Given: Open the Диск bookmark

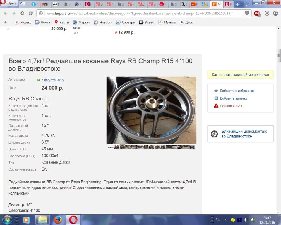Looking at the screenshot, I should 186,22.
